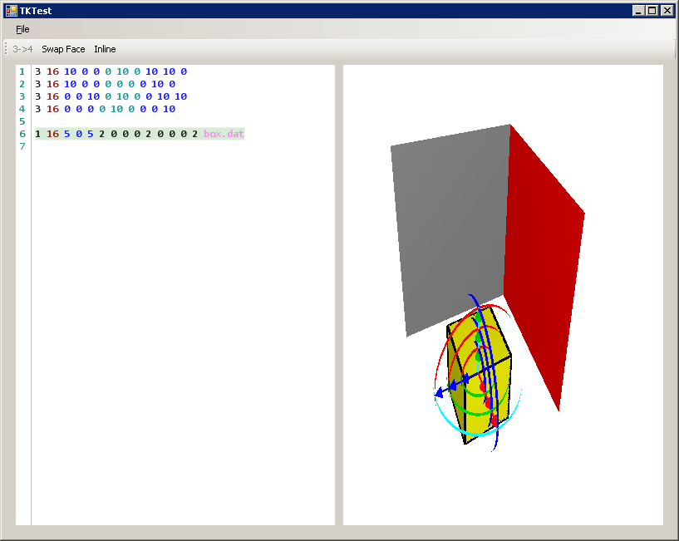Click the toolbar grip handle
Viewport: 679px width, 541px height.
point(6,49)
